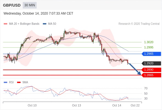Screen dimensions: 162x110
Task: Click the RSI 70 level label
Action: pyautogui.click(x=146, y=88)
